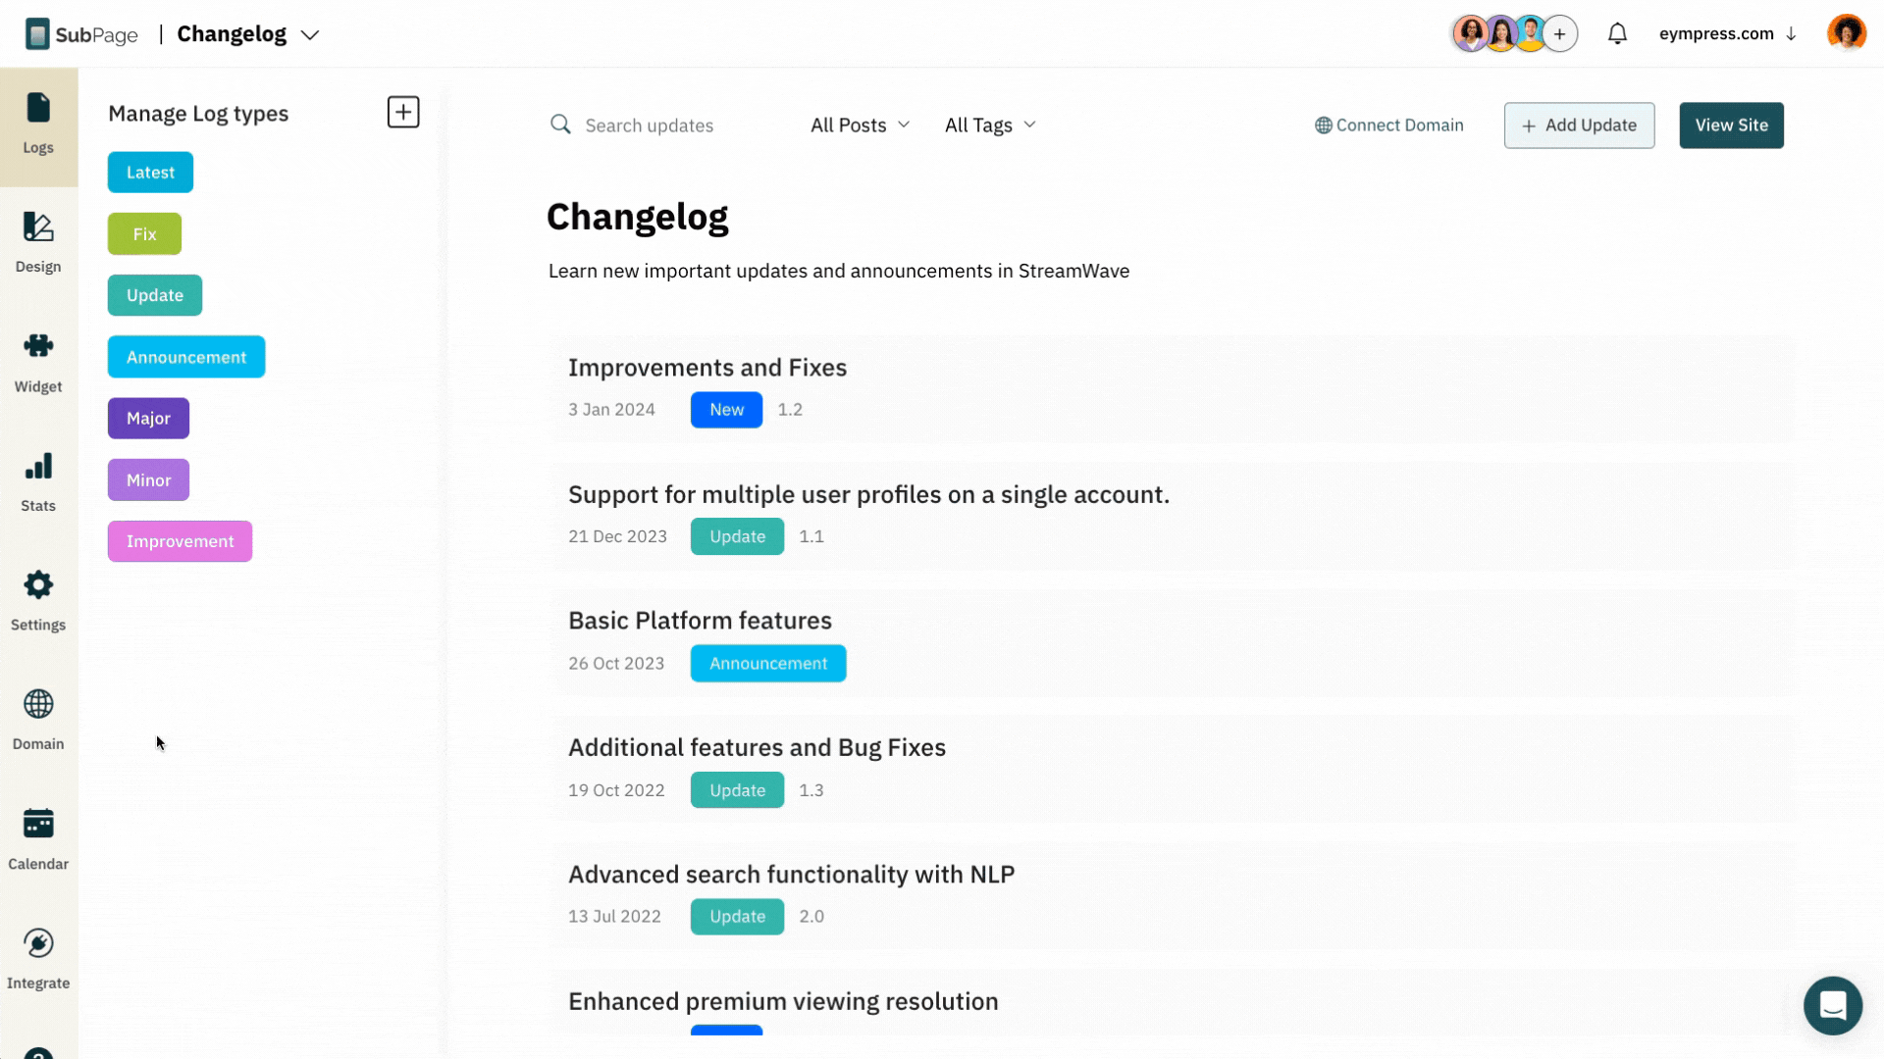Click the View Site button
Viewport: 1884px width, 1059px height.
(x=1731, y=126)
